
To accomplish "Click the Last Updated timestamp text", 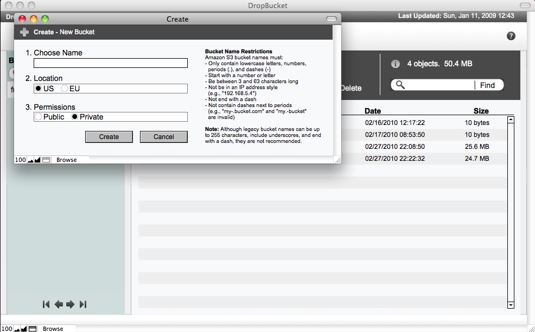I will click(456, 16).
